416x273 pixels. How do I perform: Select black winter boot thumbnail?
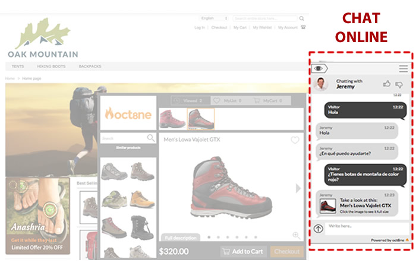pyautogui.click(x=142, y=227)
